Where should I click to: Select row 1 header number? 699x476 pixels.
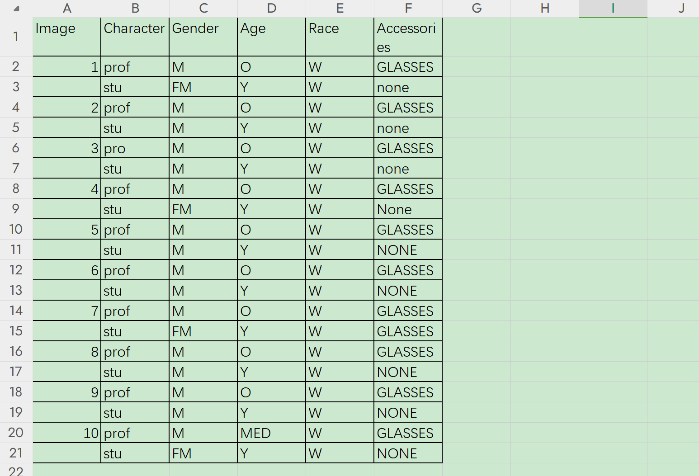coord(16,37)
